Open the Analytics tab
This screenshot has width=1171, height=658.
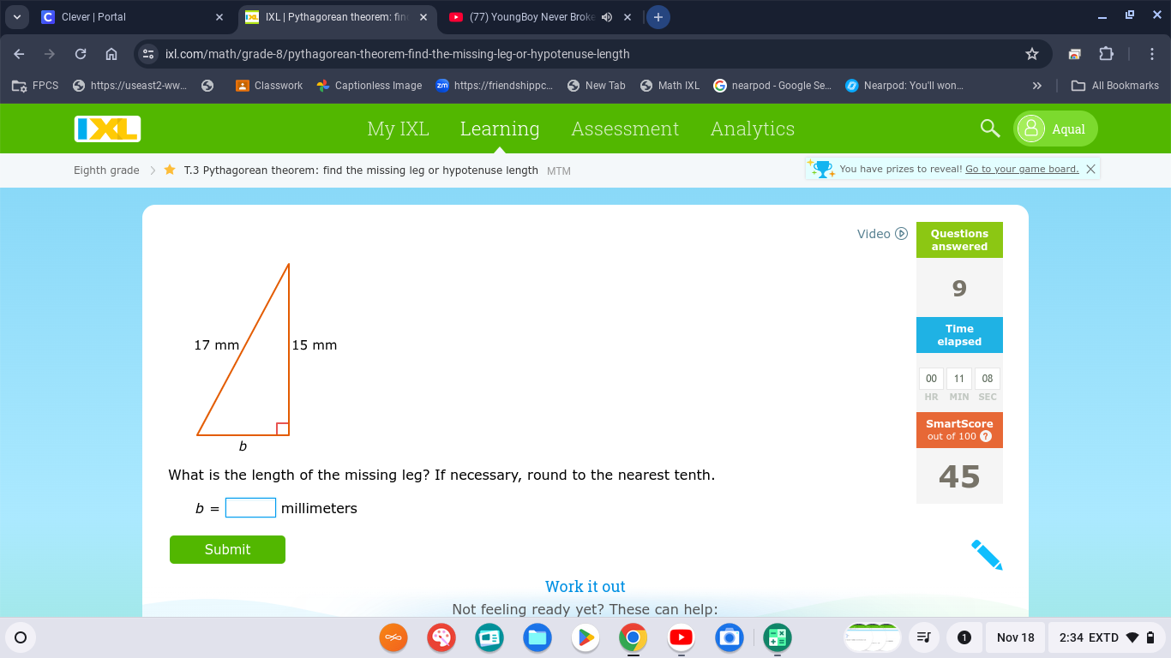753,129
